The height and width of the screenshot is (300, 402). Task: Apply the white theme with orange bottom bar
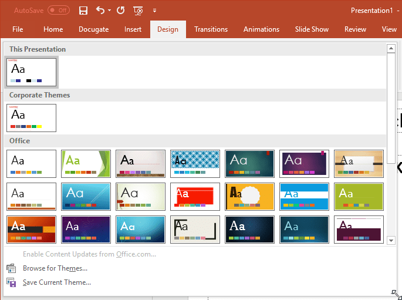[x=32, y=197]
